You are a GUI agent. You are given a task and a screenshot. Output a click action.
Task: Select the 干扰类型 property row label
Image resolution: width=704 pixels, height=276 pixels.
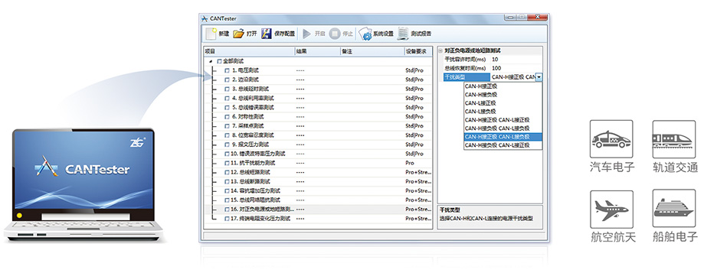pos(467,77)
